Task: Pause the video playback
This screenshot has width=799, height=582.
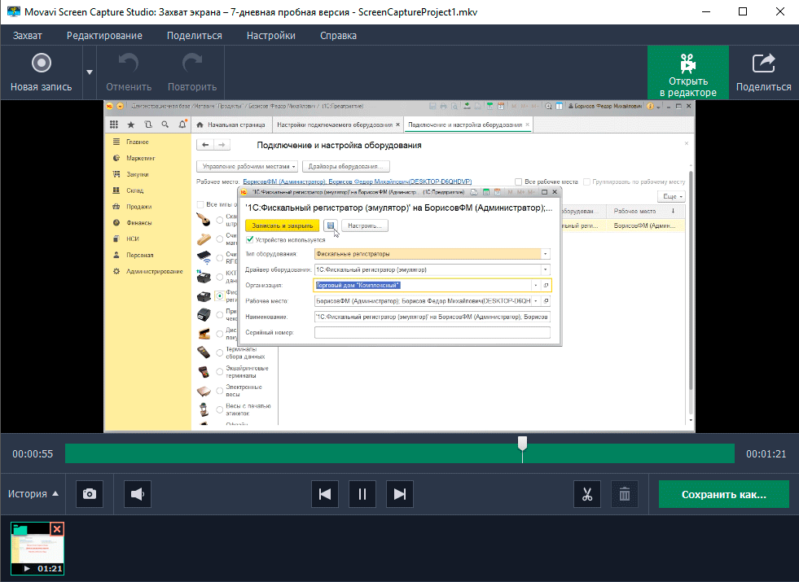Action: tap(362, 493)
